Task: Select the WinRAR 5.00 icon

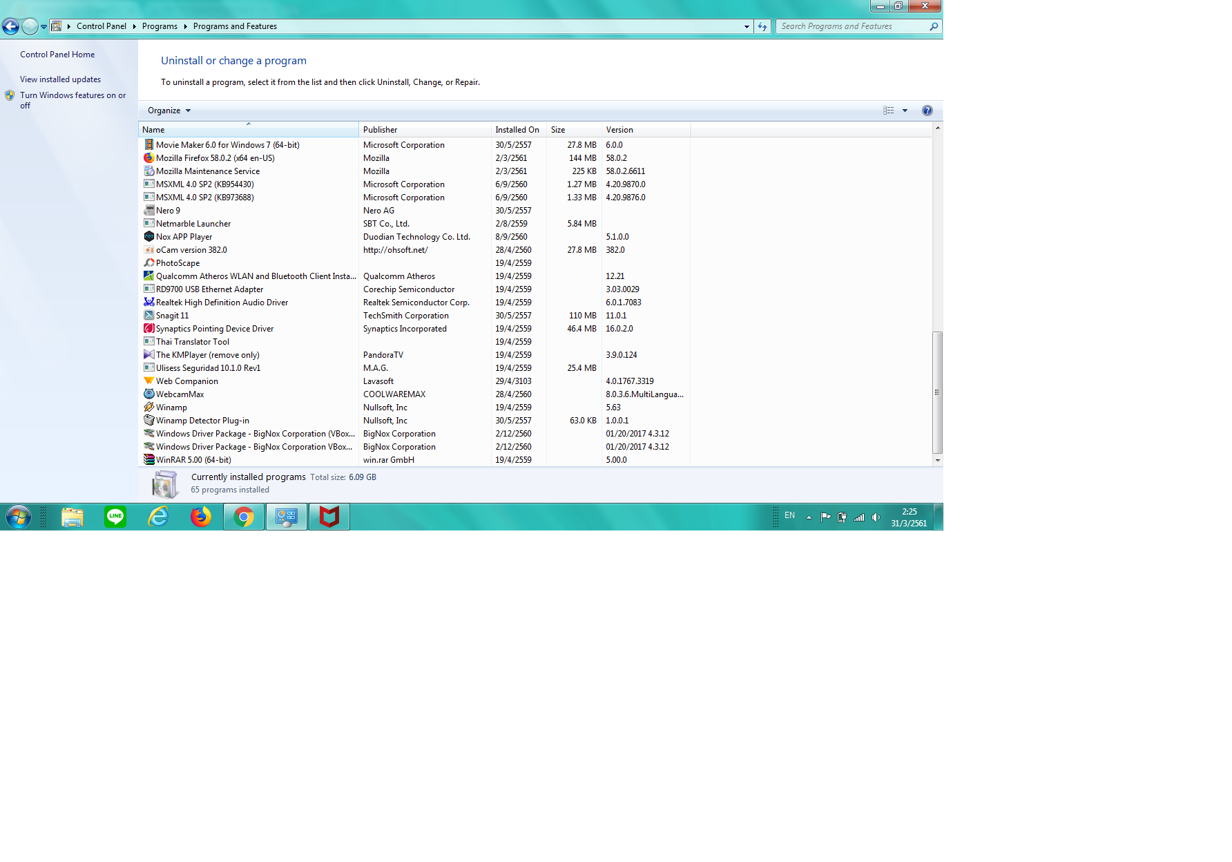Action: click(x=148, y=460)
